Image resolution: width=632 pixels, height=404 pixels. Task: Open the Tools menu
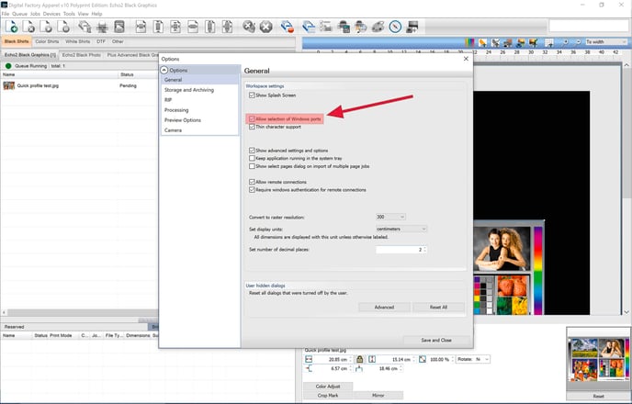point(69,14)
